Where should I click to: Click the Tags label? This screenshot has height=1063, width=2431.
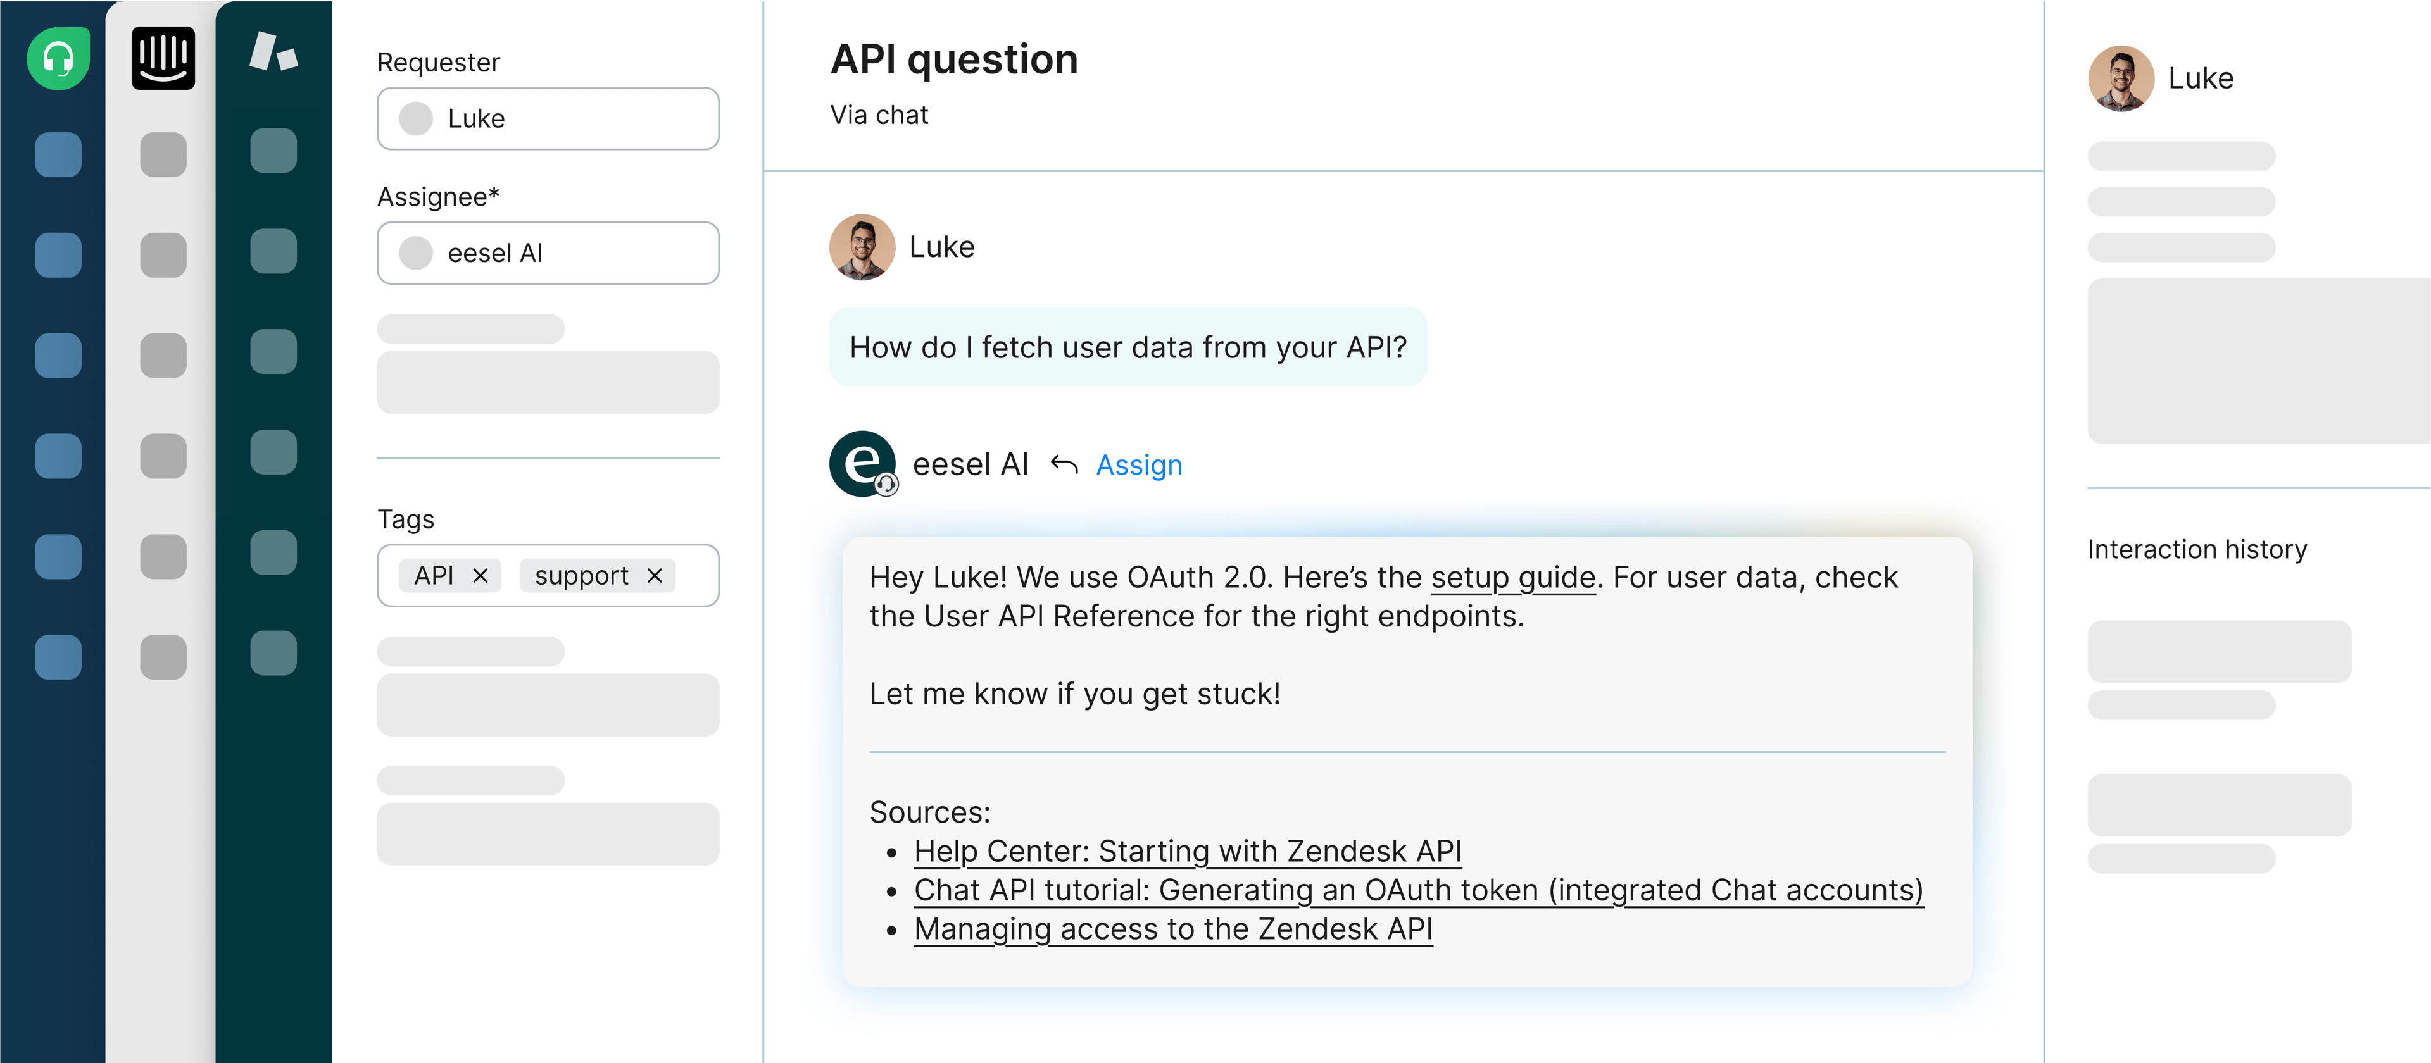coord(406,519)
